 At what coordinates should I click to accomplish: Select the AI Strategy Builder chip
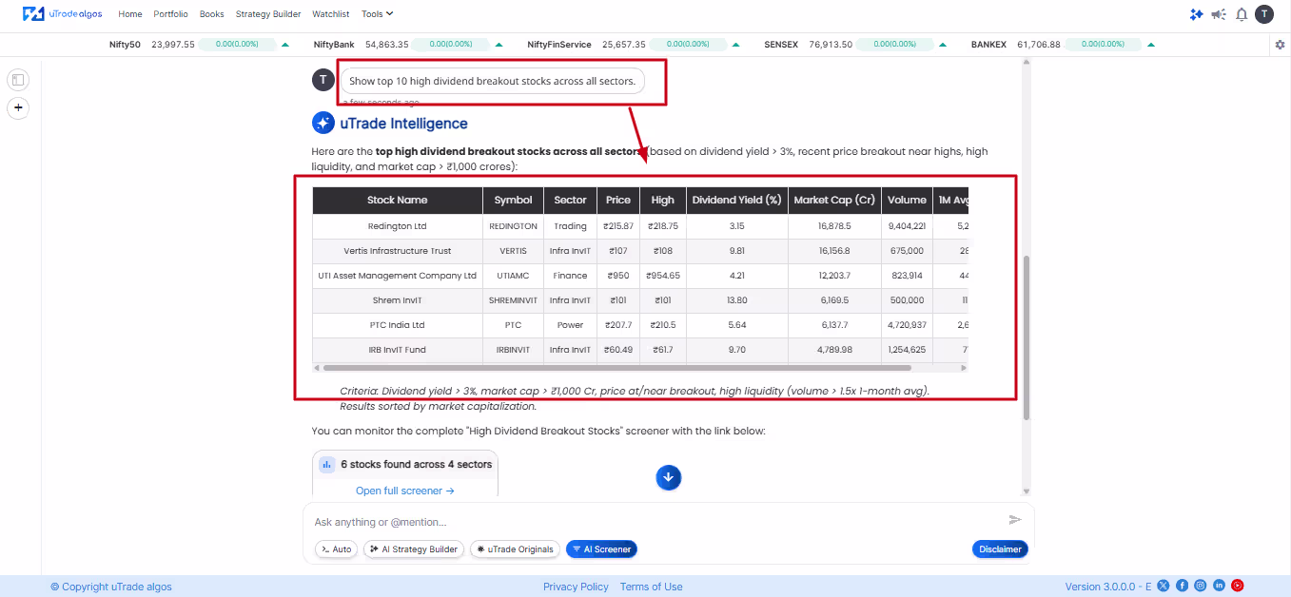(x=414, y=549)
